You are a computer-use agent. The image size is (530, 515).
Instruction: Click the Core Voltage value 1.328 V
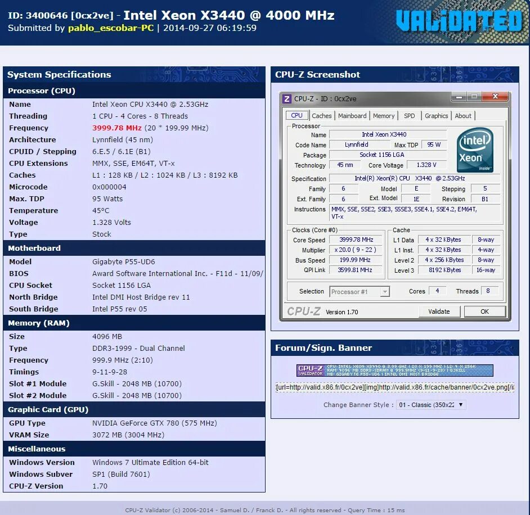(x=426, y=165)
